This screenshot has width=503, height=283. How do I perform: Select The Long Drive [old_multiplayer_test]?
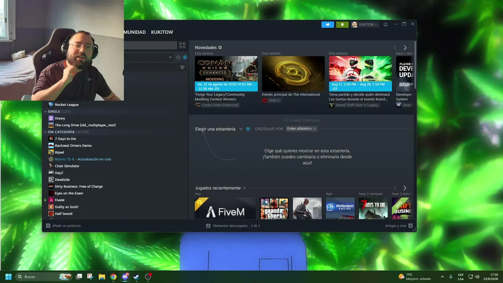(x=85, y=125)
